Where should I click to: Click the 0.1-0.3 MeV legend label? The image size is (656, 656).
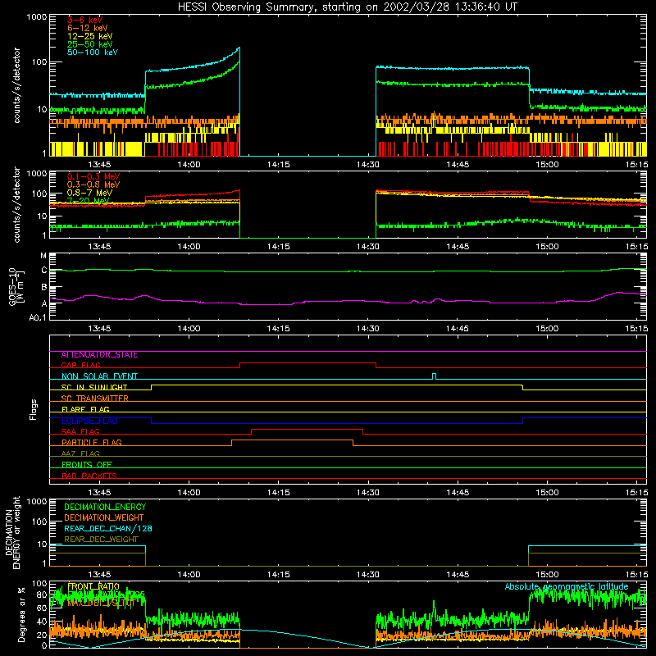(93, 176)
